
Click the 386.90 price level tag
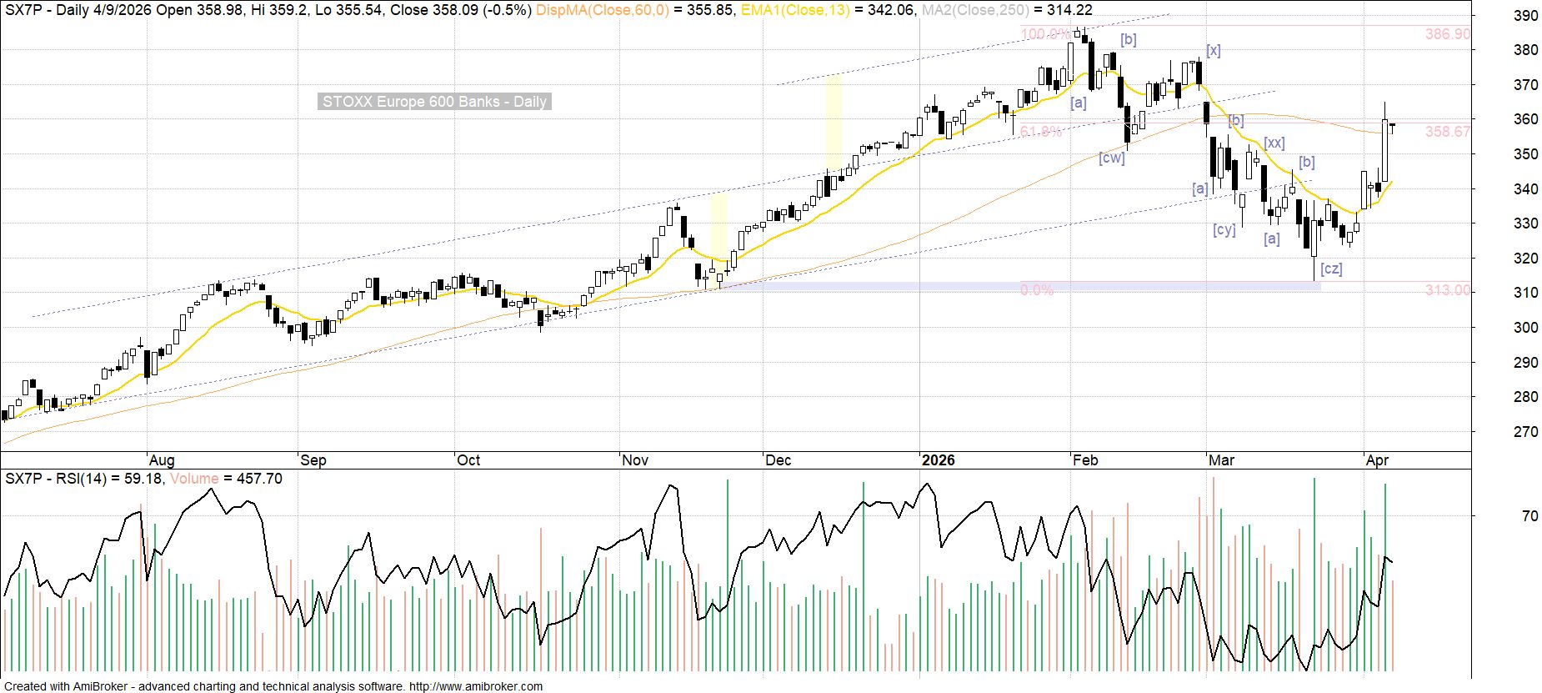coord(1448,34)
